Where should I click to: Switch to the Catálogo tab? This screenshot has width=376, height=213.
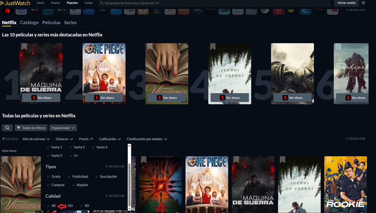click(x=29, y=23)
